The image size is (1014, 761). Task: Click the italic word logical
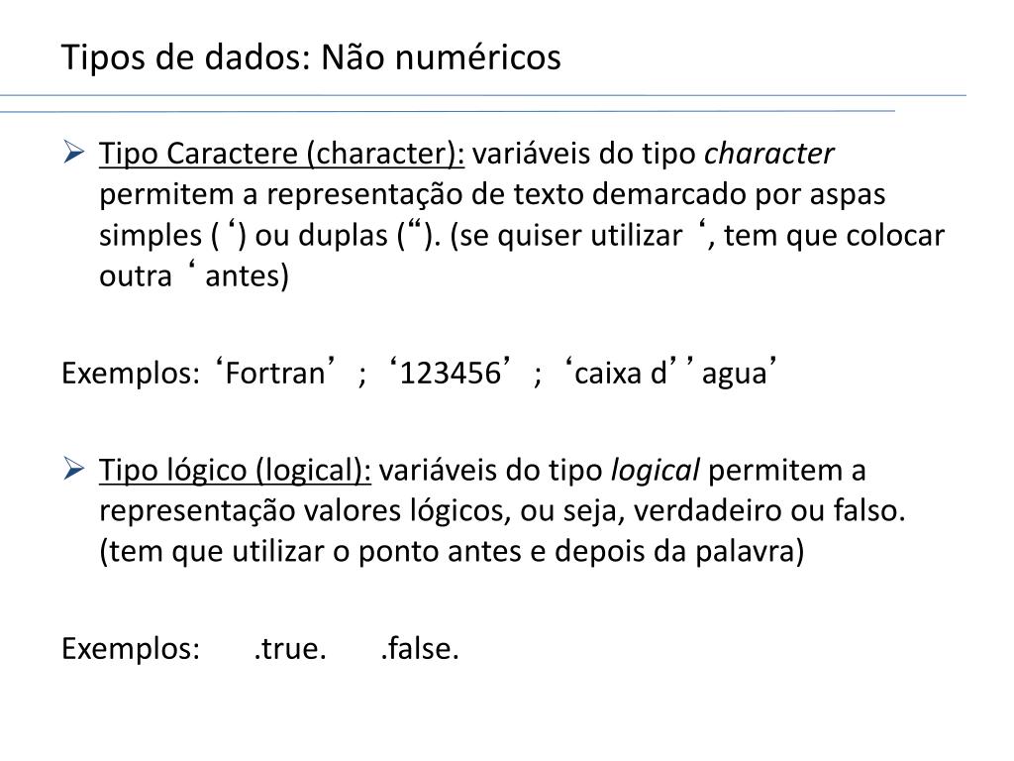656,470
